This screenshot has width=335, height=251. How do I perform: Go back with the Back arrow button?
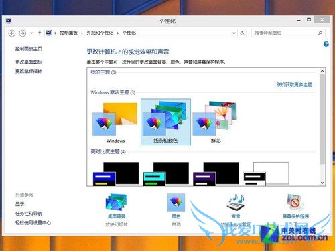[x=12, y=33]
